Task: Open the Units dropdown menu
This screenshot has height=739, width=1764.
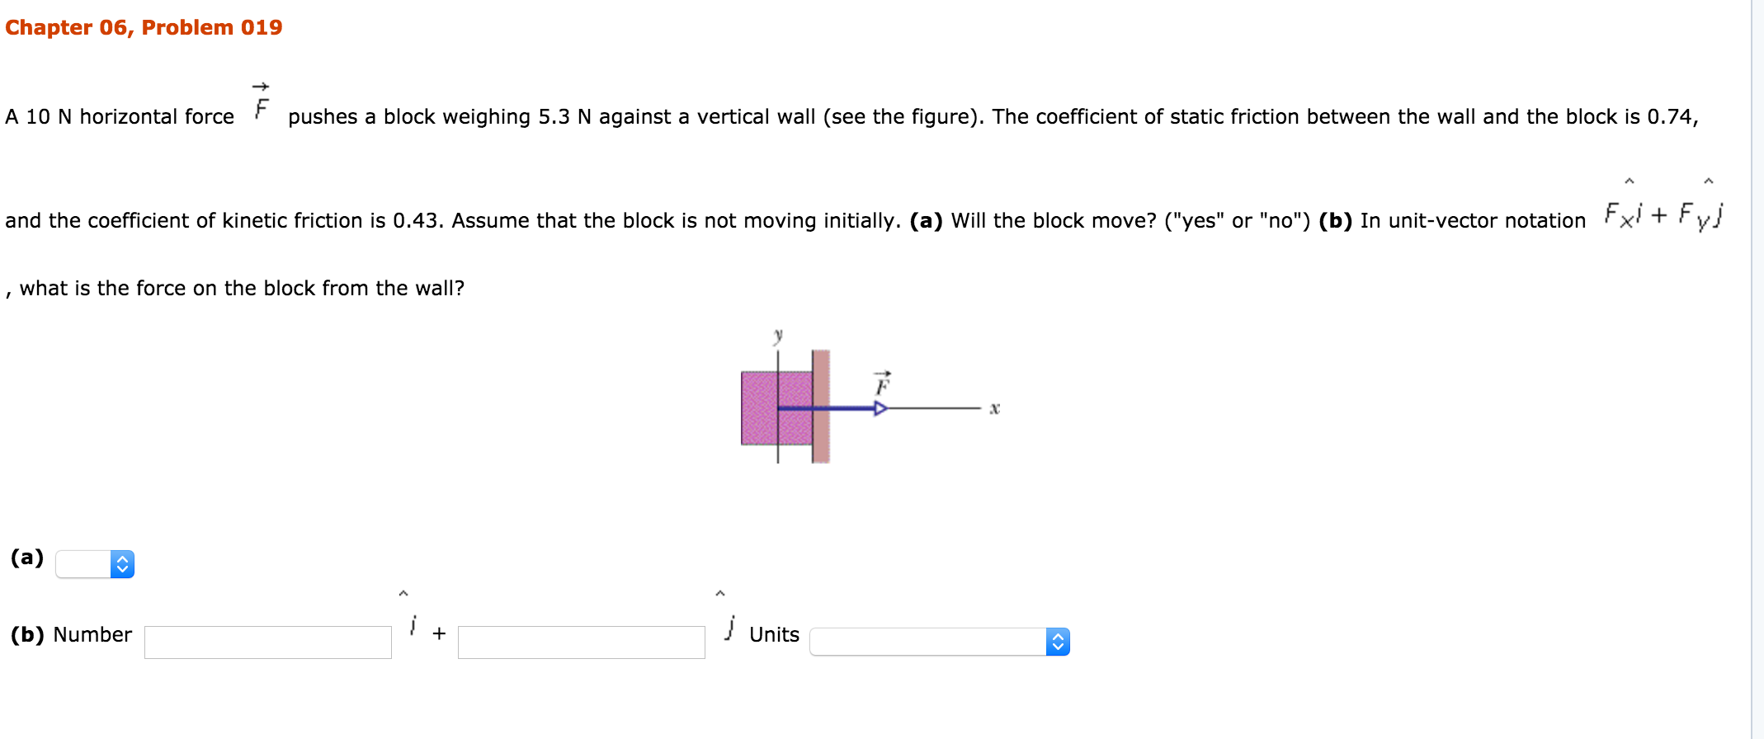Action: click(x=940, y=642)
